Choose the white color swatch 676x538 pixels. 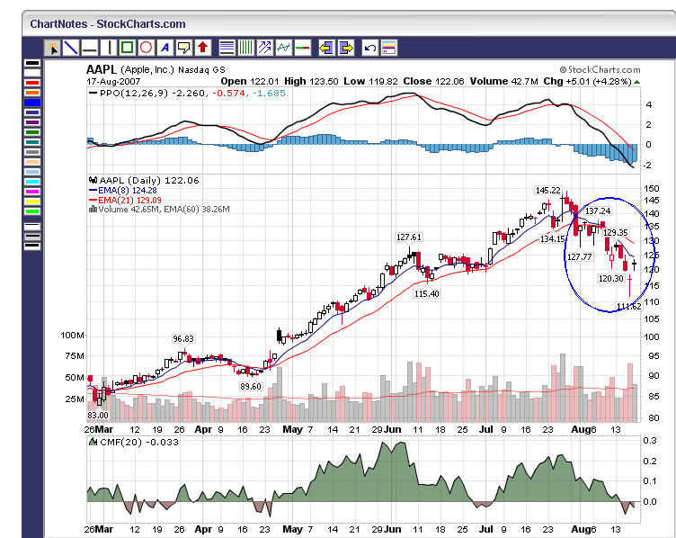point(32,73)
